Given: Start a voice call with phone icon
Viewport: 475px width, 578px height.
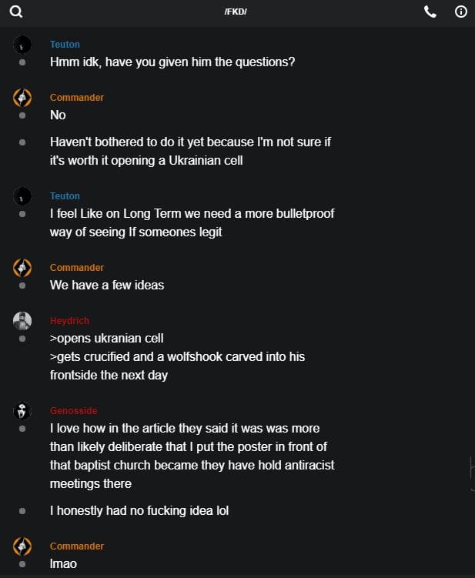Looking at the screenshot, I should pos(430,12).
